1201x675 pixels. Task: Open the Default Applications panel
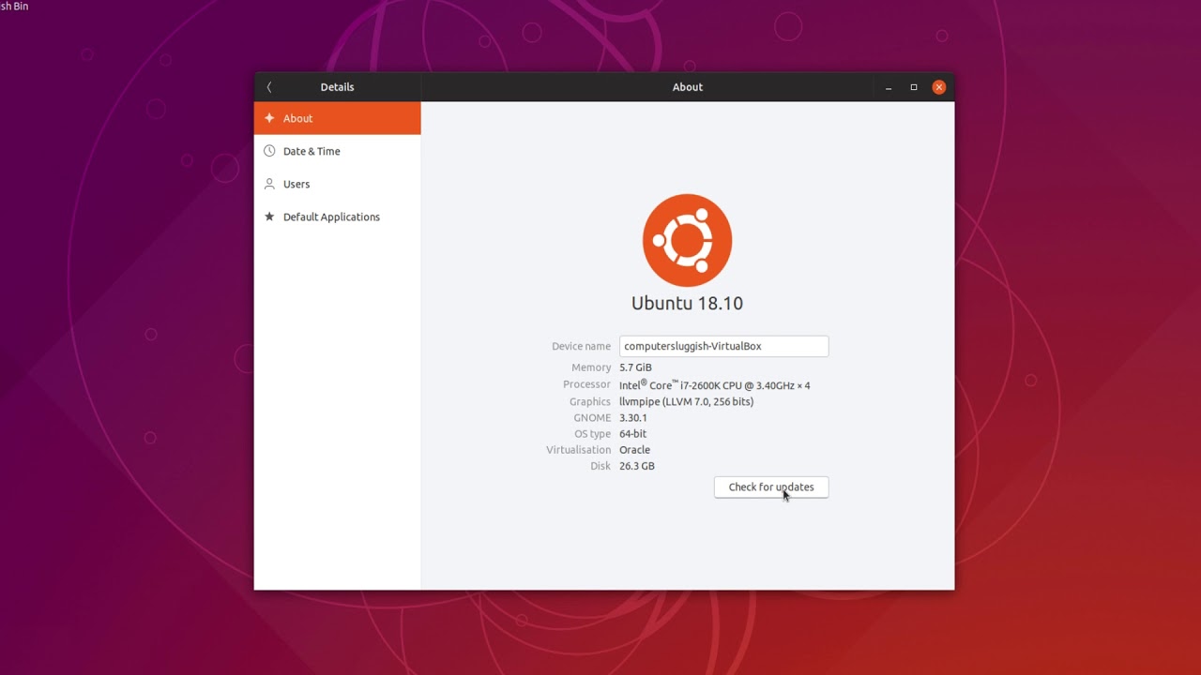point(338,217)
